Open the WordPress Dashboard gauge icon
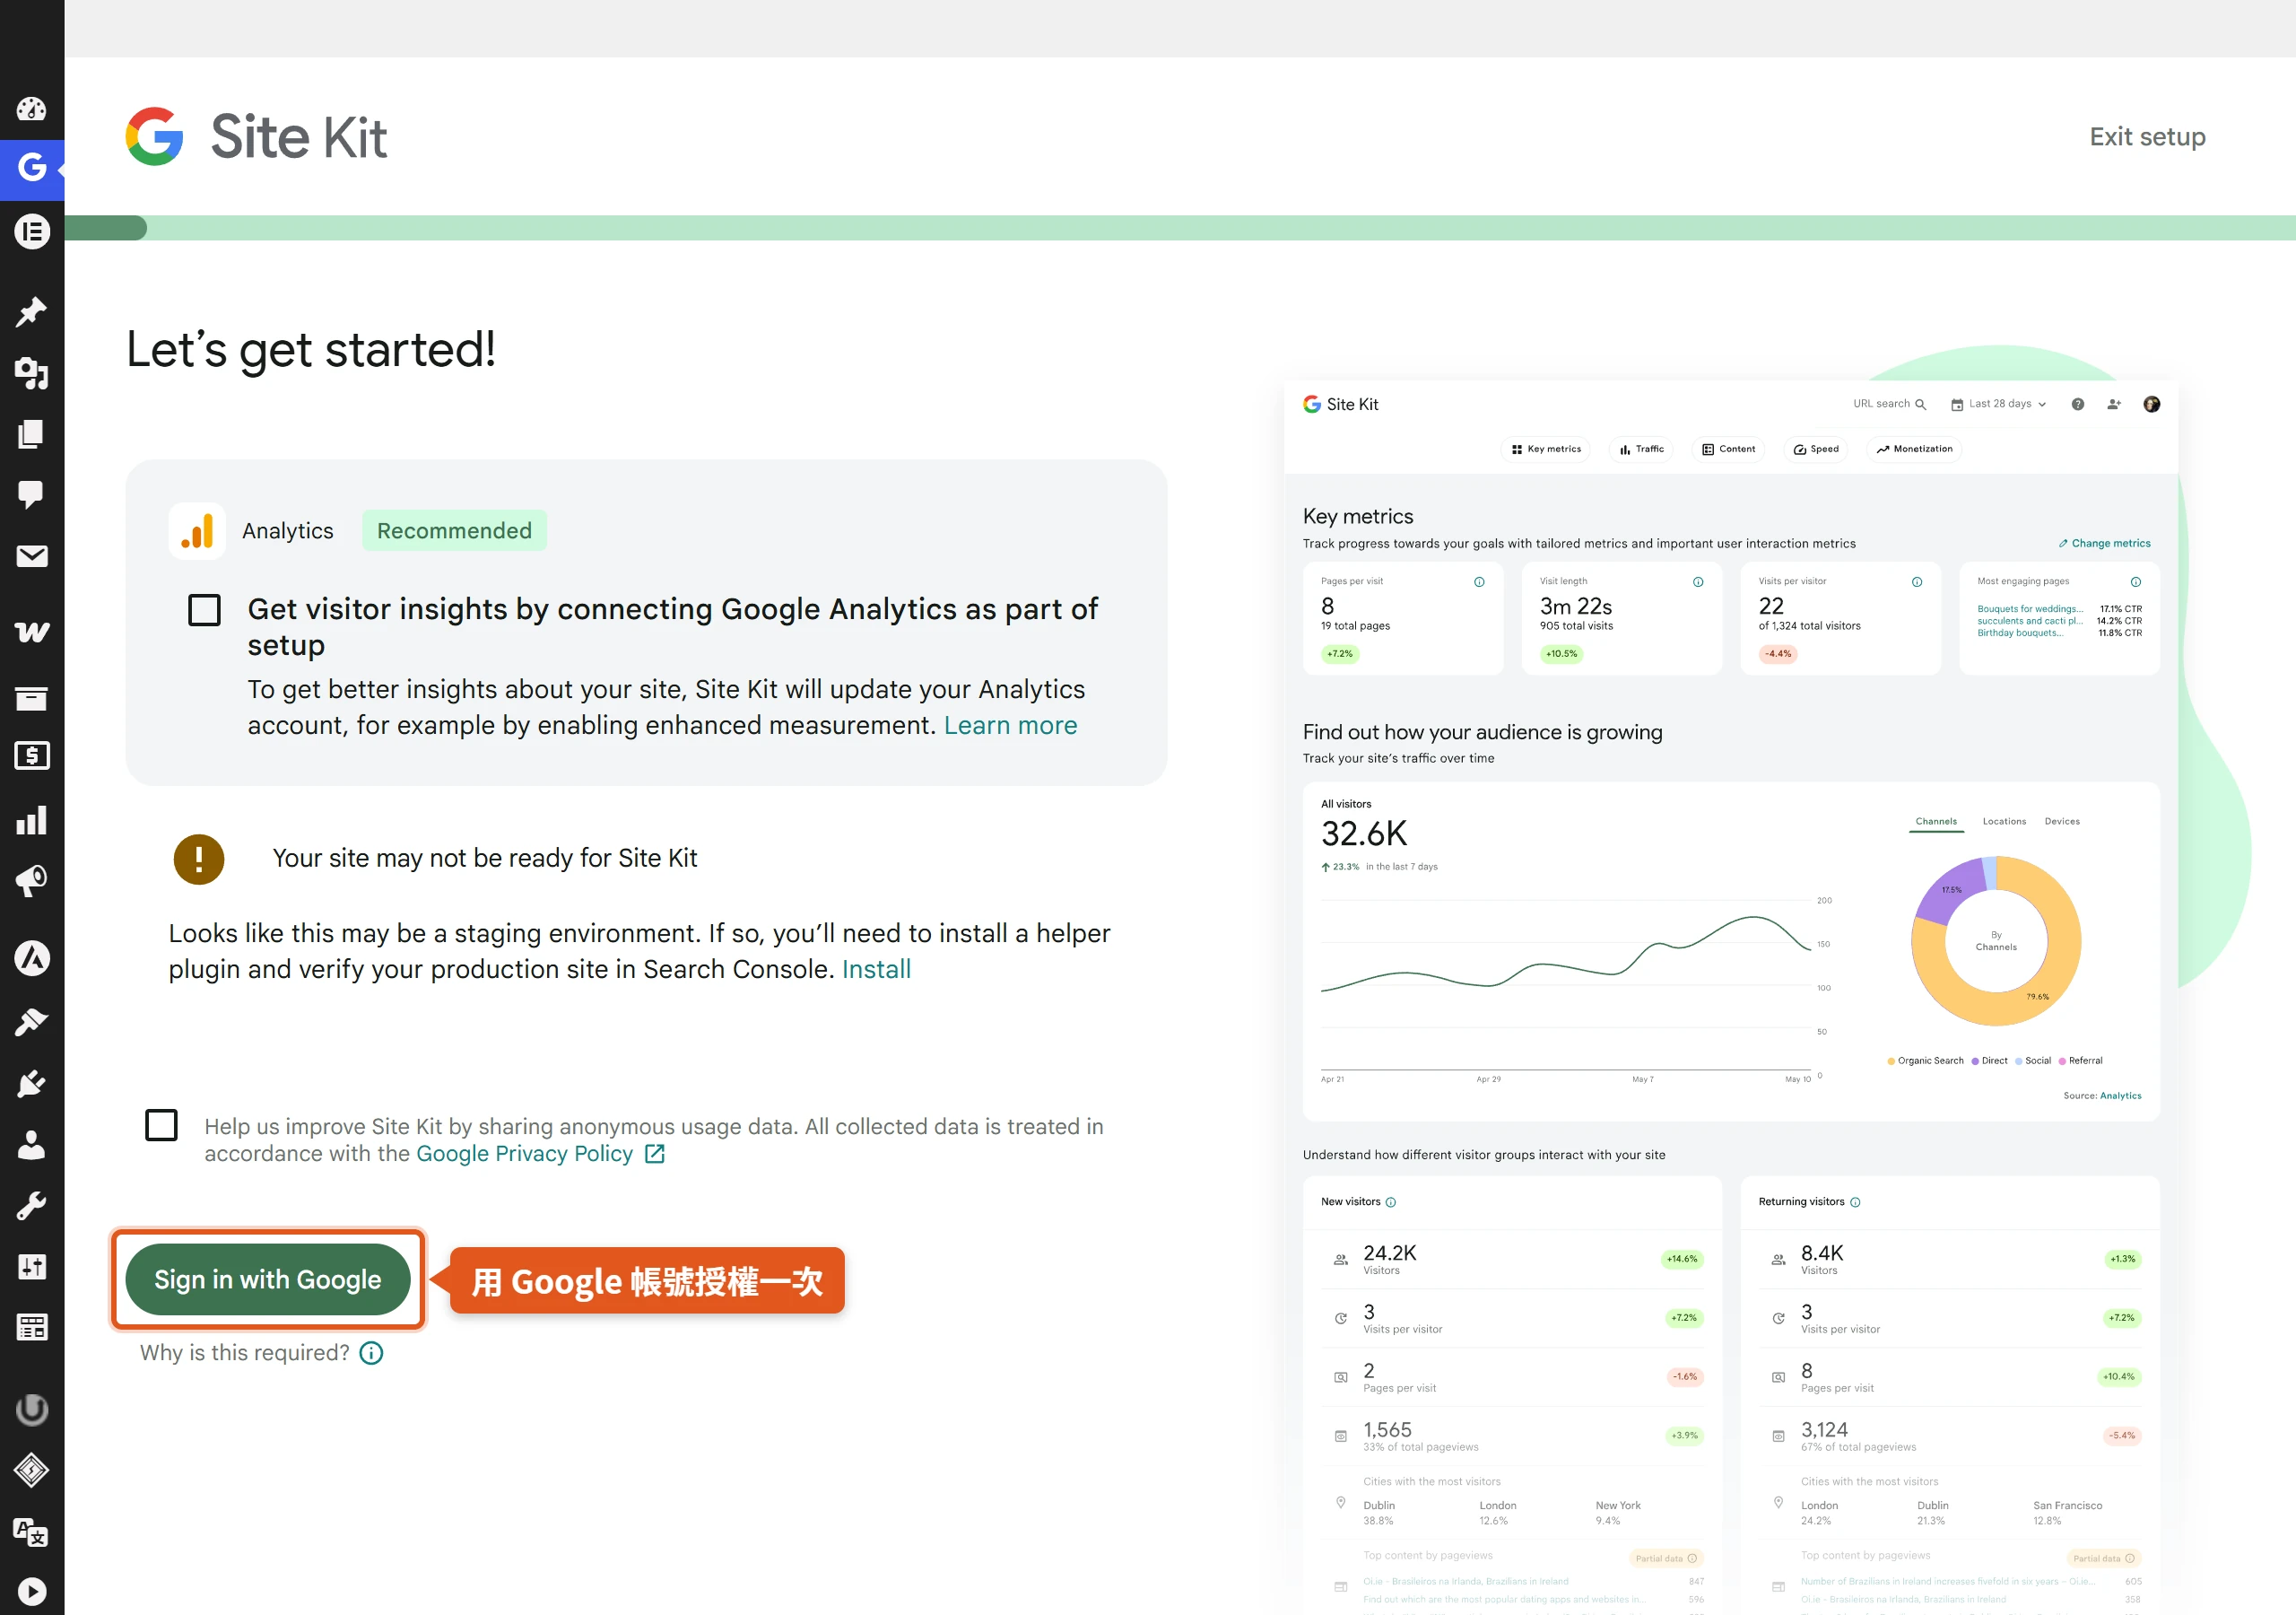The width and height of the screenshot is (2296, 1615). point(31,109)
